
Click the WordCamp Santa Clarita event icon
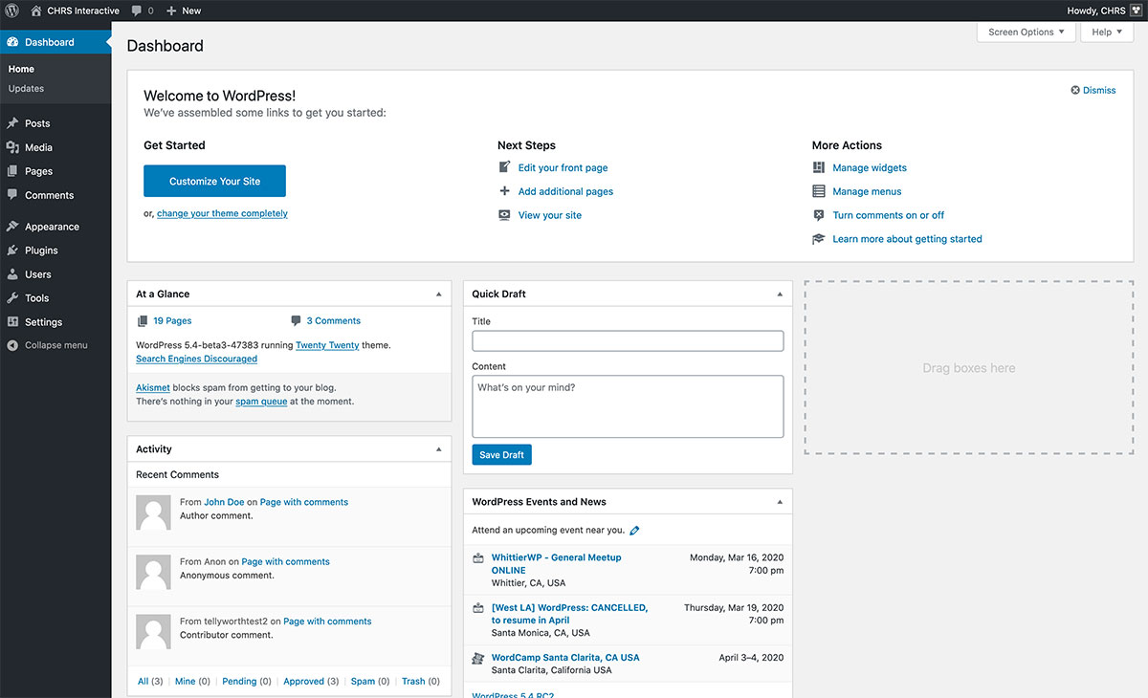[478, 658]
